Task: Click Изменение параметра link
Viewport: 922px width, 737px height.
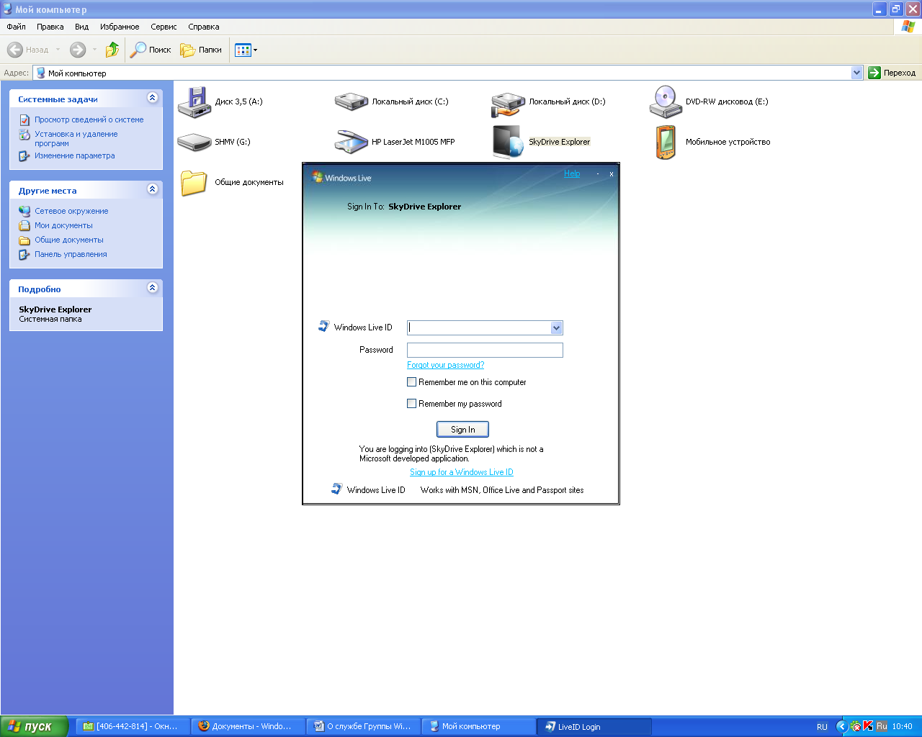Action: (75, 155)
